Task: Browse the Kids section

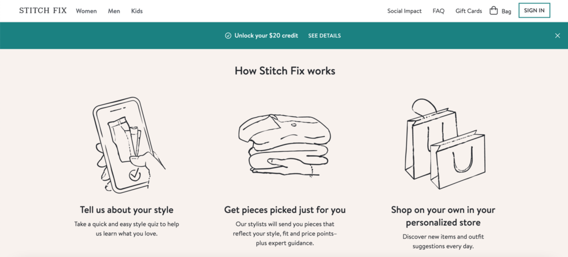Action: pyautogui.click(x=137, y=11)
